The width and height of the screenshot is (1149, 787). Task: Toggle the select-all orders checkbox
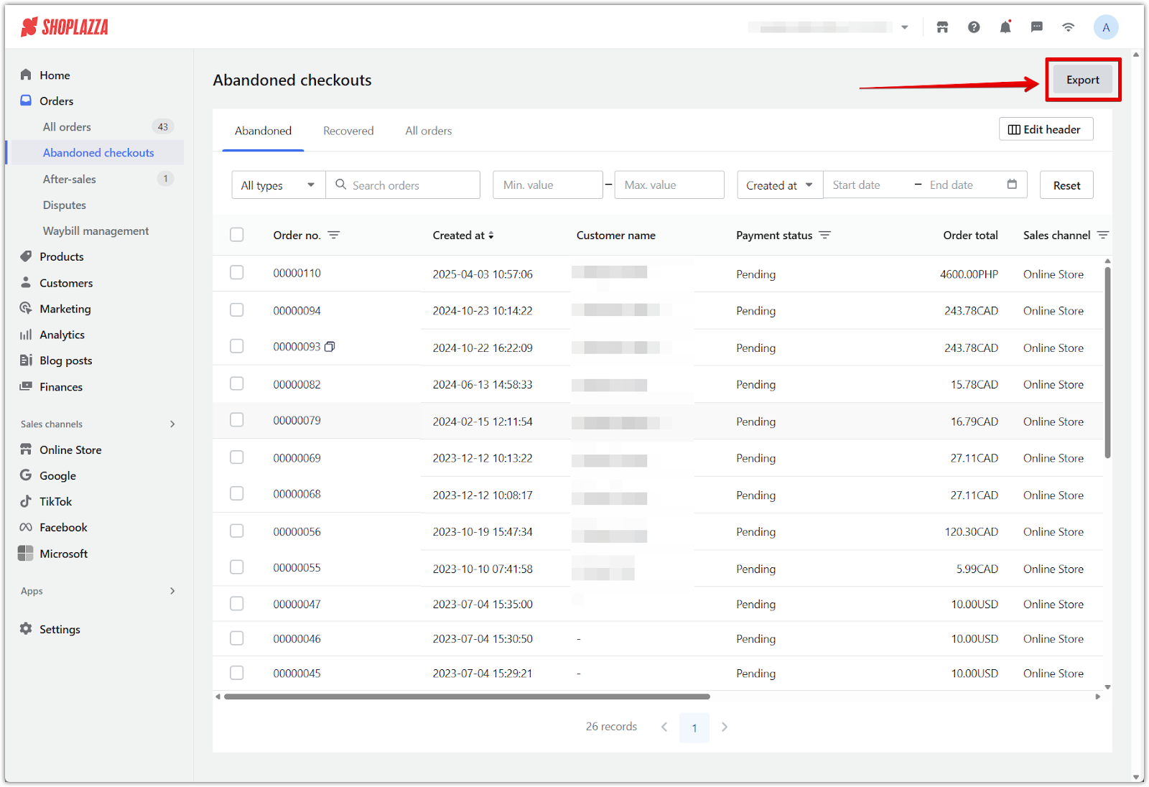pyautogui.click(x=237, y=235)
